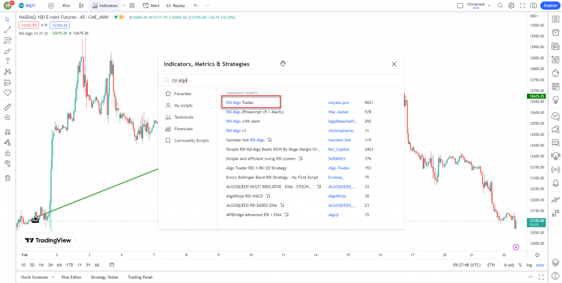Select the cursor arrow tool

pyautogui.click(x=8, y=19)
